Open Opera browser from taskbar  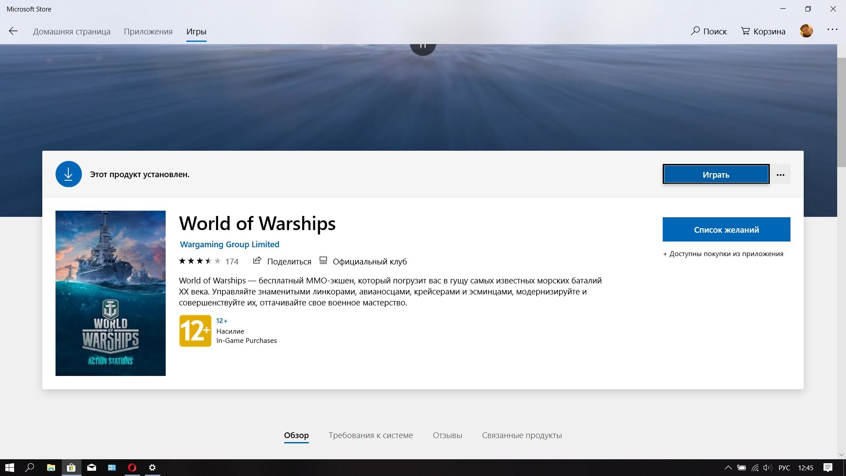pos(132,468)
